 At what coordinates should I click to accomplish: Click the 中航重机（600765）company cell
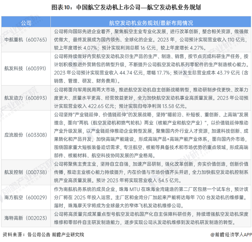point(26,40)
